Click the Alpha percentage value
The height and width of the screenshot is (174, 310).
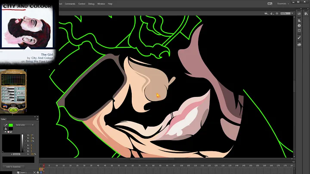tap(32, 154)
